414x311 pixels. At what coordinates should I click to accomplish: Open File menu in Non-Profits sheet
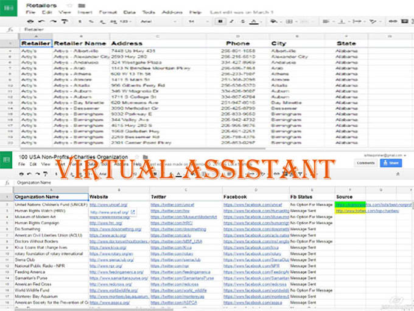pos(21,164)
